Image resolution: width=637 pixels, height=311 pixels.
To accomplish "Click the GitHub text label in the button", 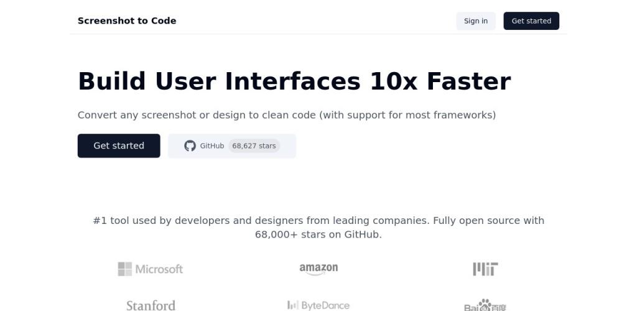I will coord(212,146).
